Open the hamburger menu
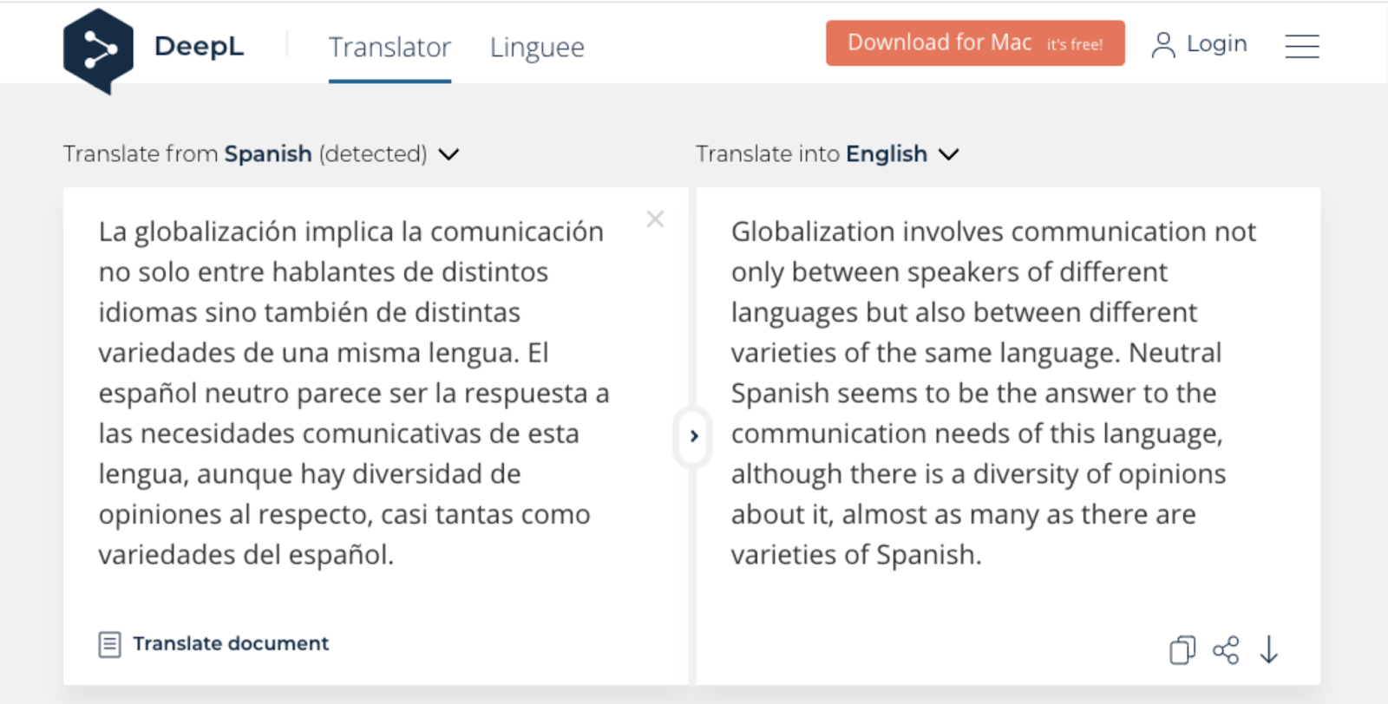Viewport: 1388px width, 704px height. [1301, 46]
